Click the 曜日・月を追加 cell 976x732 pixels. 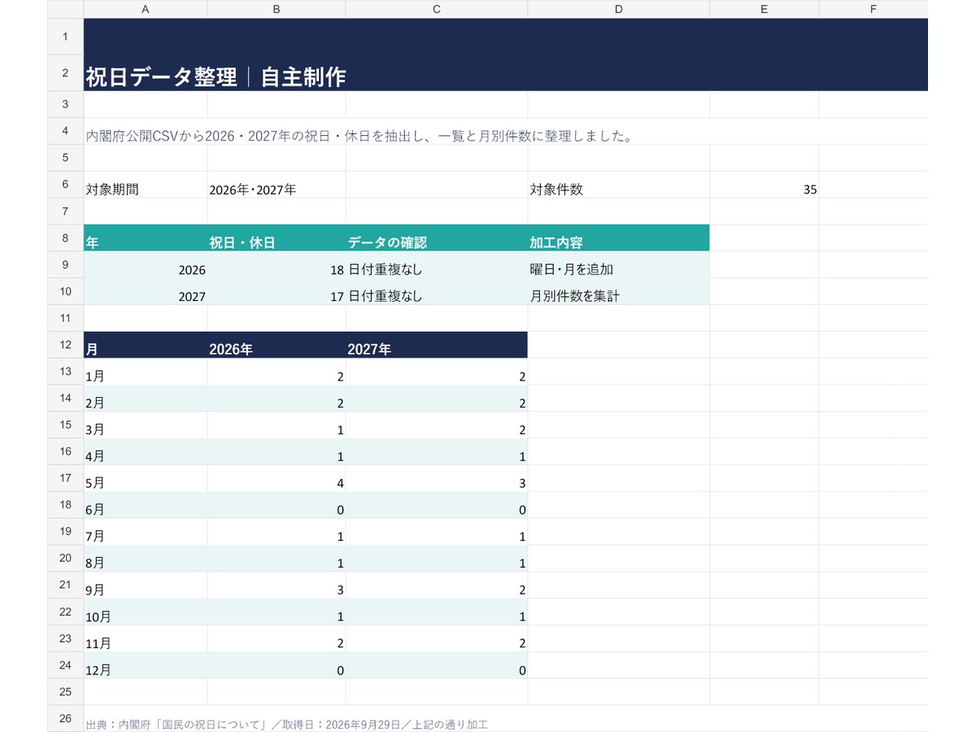[x=619, y=265]
